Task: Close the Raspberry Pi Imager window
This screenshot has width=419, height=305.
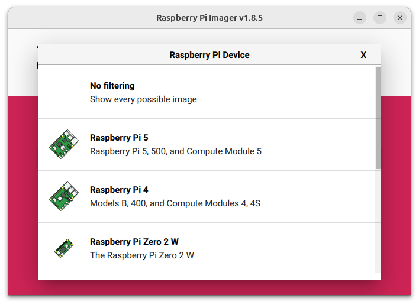Action: pos(400,18)
